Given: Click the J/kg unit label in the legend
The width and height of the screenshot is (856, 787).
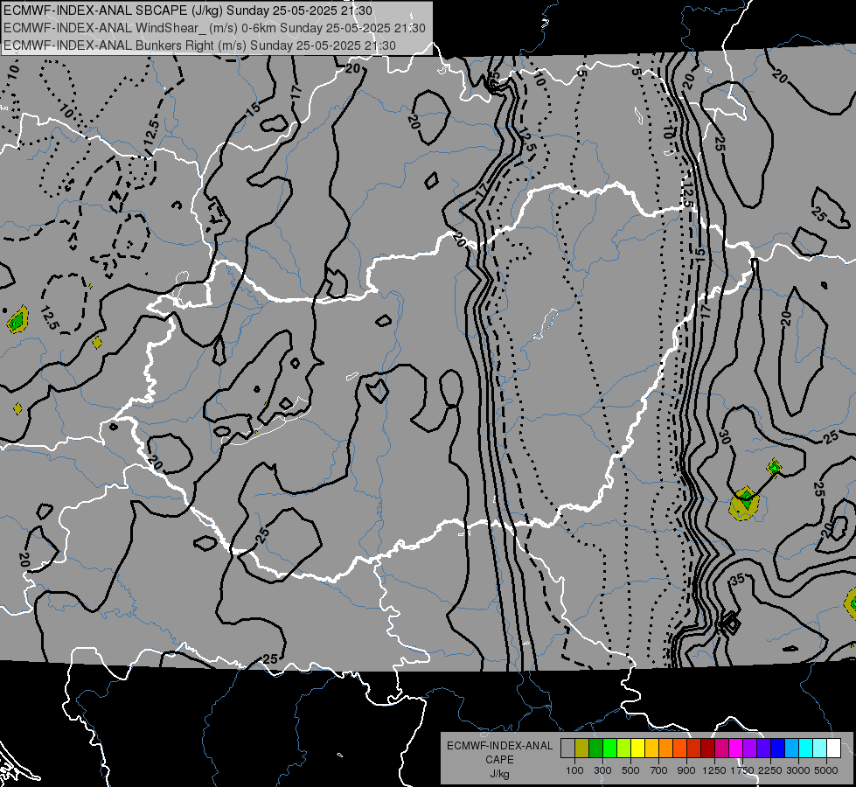Looking at the screenshot, I should click(499, 774).
